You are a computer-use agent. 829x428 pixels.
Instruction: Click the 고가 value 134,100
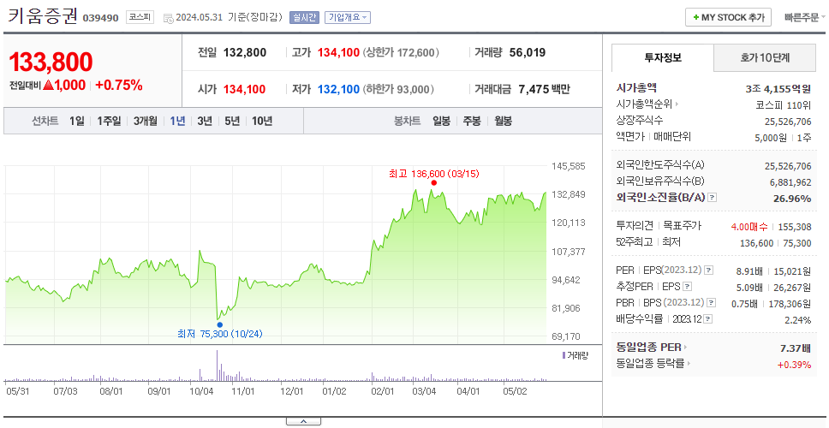click(x=339, y=53)
